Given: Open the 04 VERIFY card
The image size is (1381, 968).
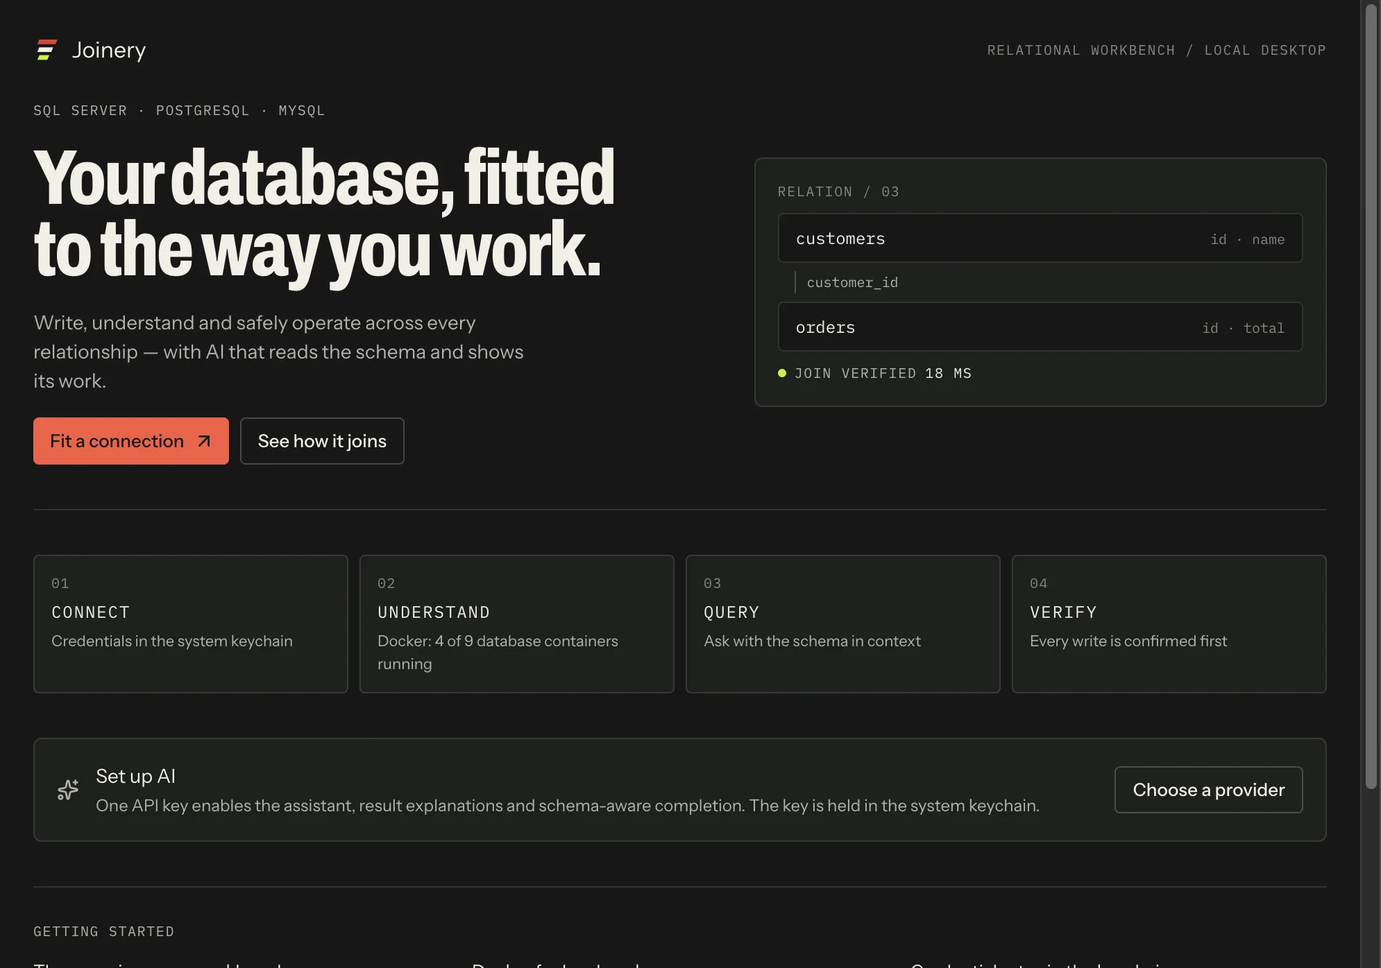Looking at the screenshot, I should [1169, 624].
